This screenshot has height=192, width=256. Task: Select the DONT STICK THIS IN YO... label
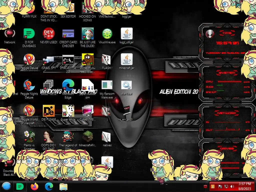(48, 18)
